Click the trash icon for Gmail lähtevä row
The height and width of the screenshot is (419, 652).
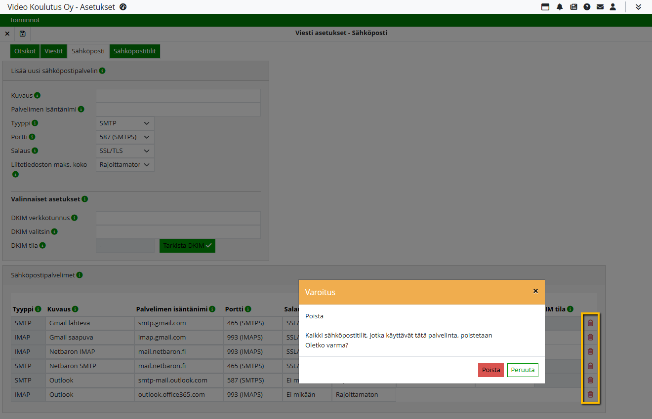[590, 323]
